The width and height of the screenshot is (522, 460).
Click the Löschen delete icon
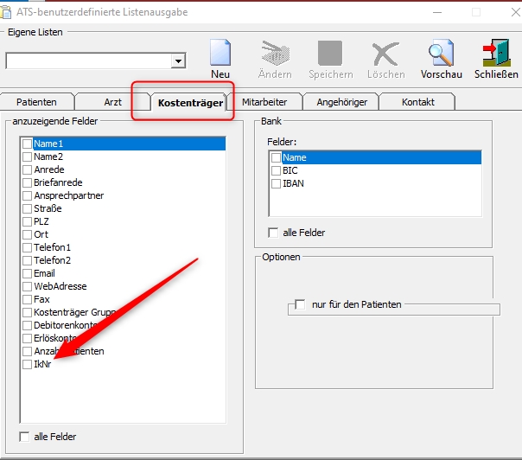385,54
